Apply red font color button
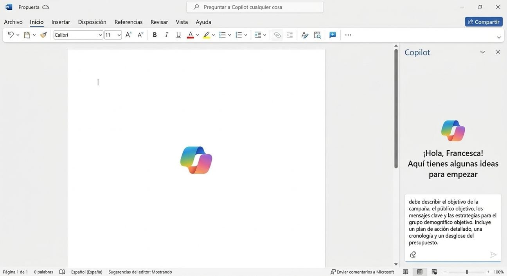This screenshot has height=276, width=507. tap(191, 35)
